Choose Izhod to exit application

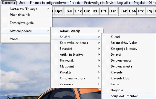(26, 39)
